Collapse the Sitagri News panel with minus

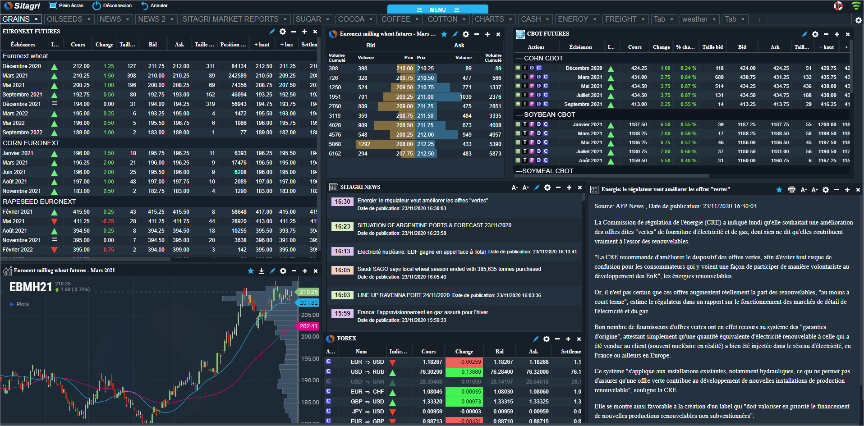click(x=558, y=188)
